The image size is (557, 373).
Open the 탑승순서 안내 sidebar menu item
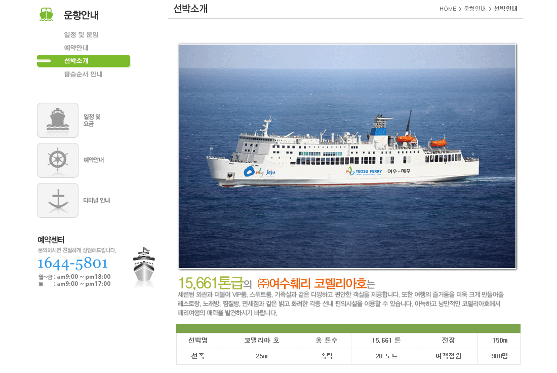coord(83,74)
